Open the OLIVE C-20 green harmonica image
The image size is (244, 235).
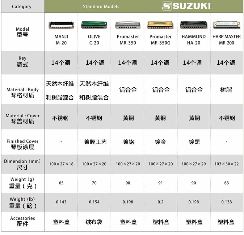[94, 25]
